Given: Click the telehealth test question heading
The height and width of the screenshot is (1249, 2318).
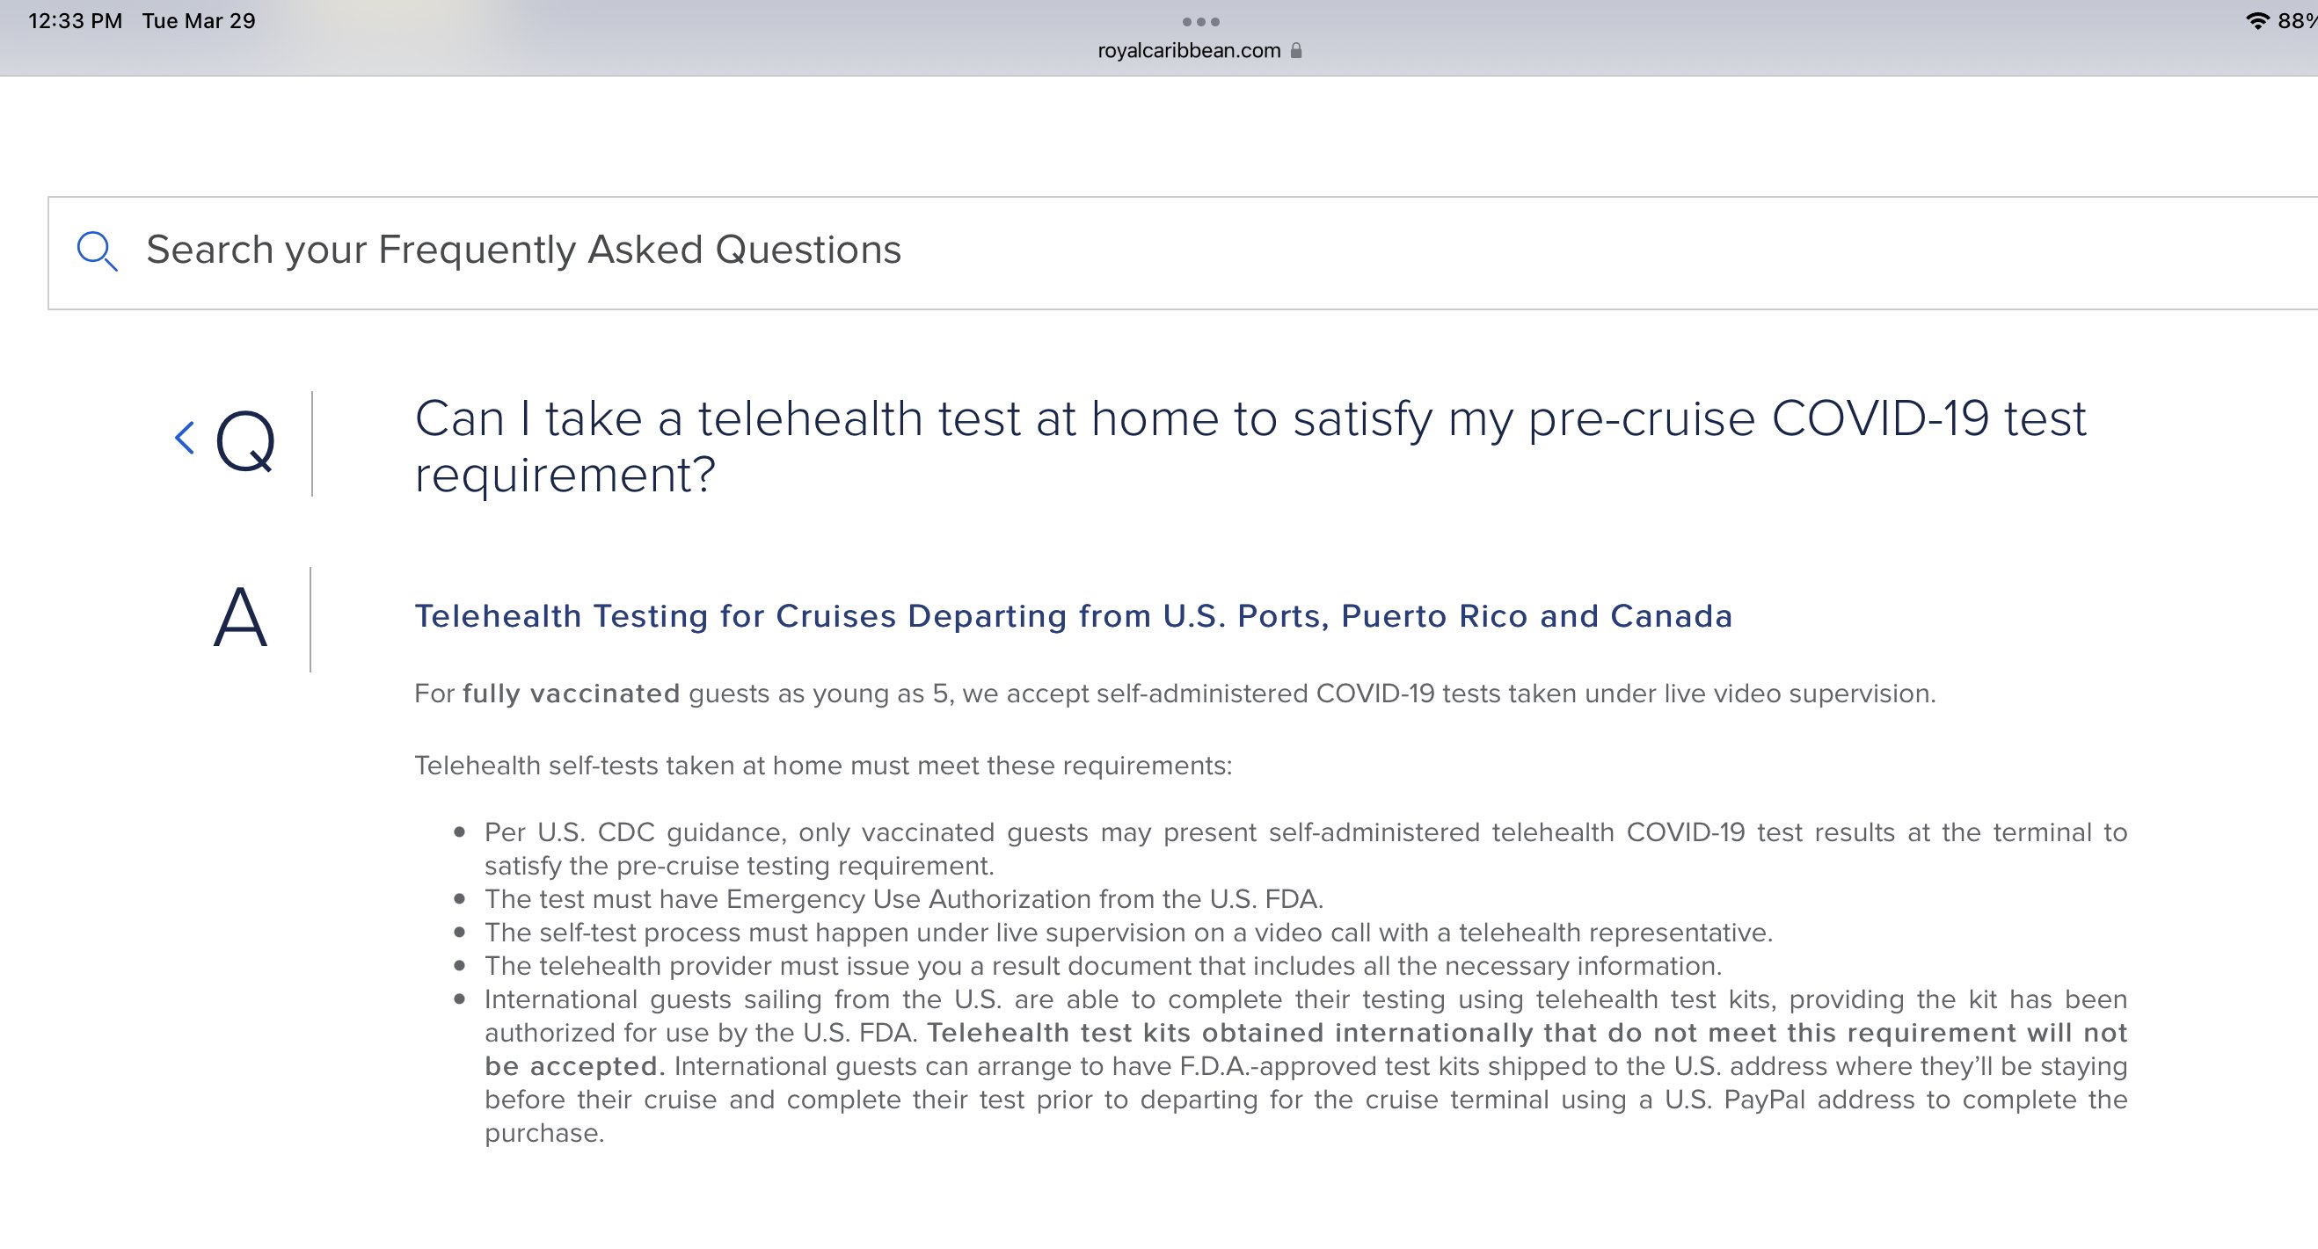Looking at the screenshot, I should click(x=1250, y=446).
